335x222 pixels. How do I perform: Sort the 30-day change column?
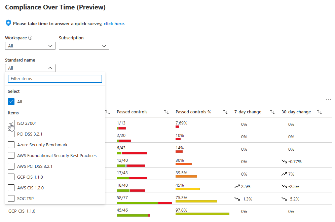(320, 111)
